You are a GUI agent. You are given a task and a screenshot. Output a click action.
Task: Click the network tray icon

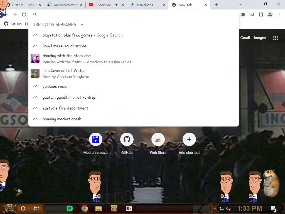[222, 208]
